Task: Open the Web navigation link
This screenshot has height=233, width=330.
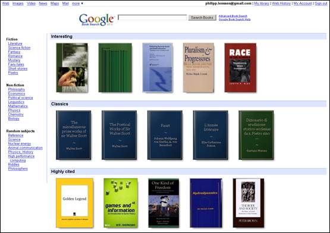Action: click(x=5, y=4)
